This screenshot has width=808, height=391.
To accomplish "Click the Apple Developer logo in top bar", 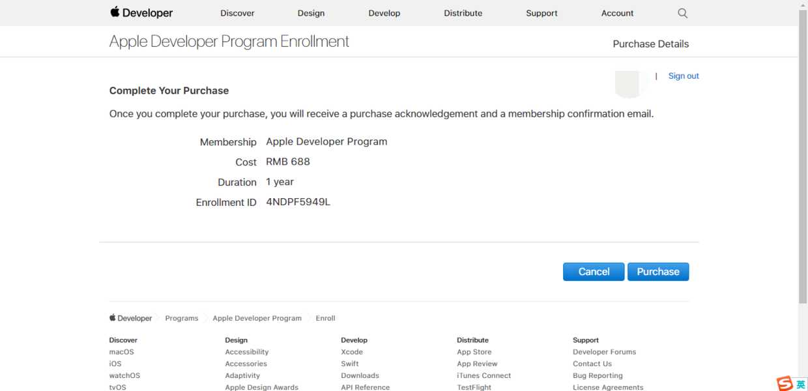I will point(141,12).
